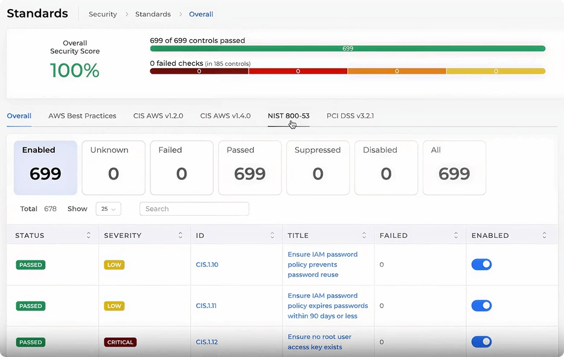Sort by Title column sort icon
The height and width of the screenshot is (357, 564).
(x=364, y=236)
